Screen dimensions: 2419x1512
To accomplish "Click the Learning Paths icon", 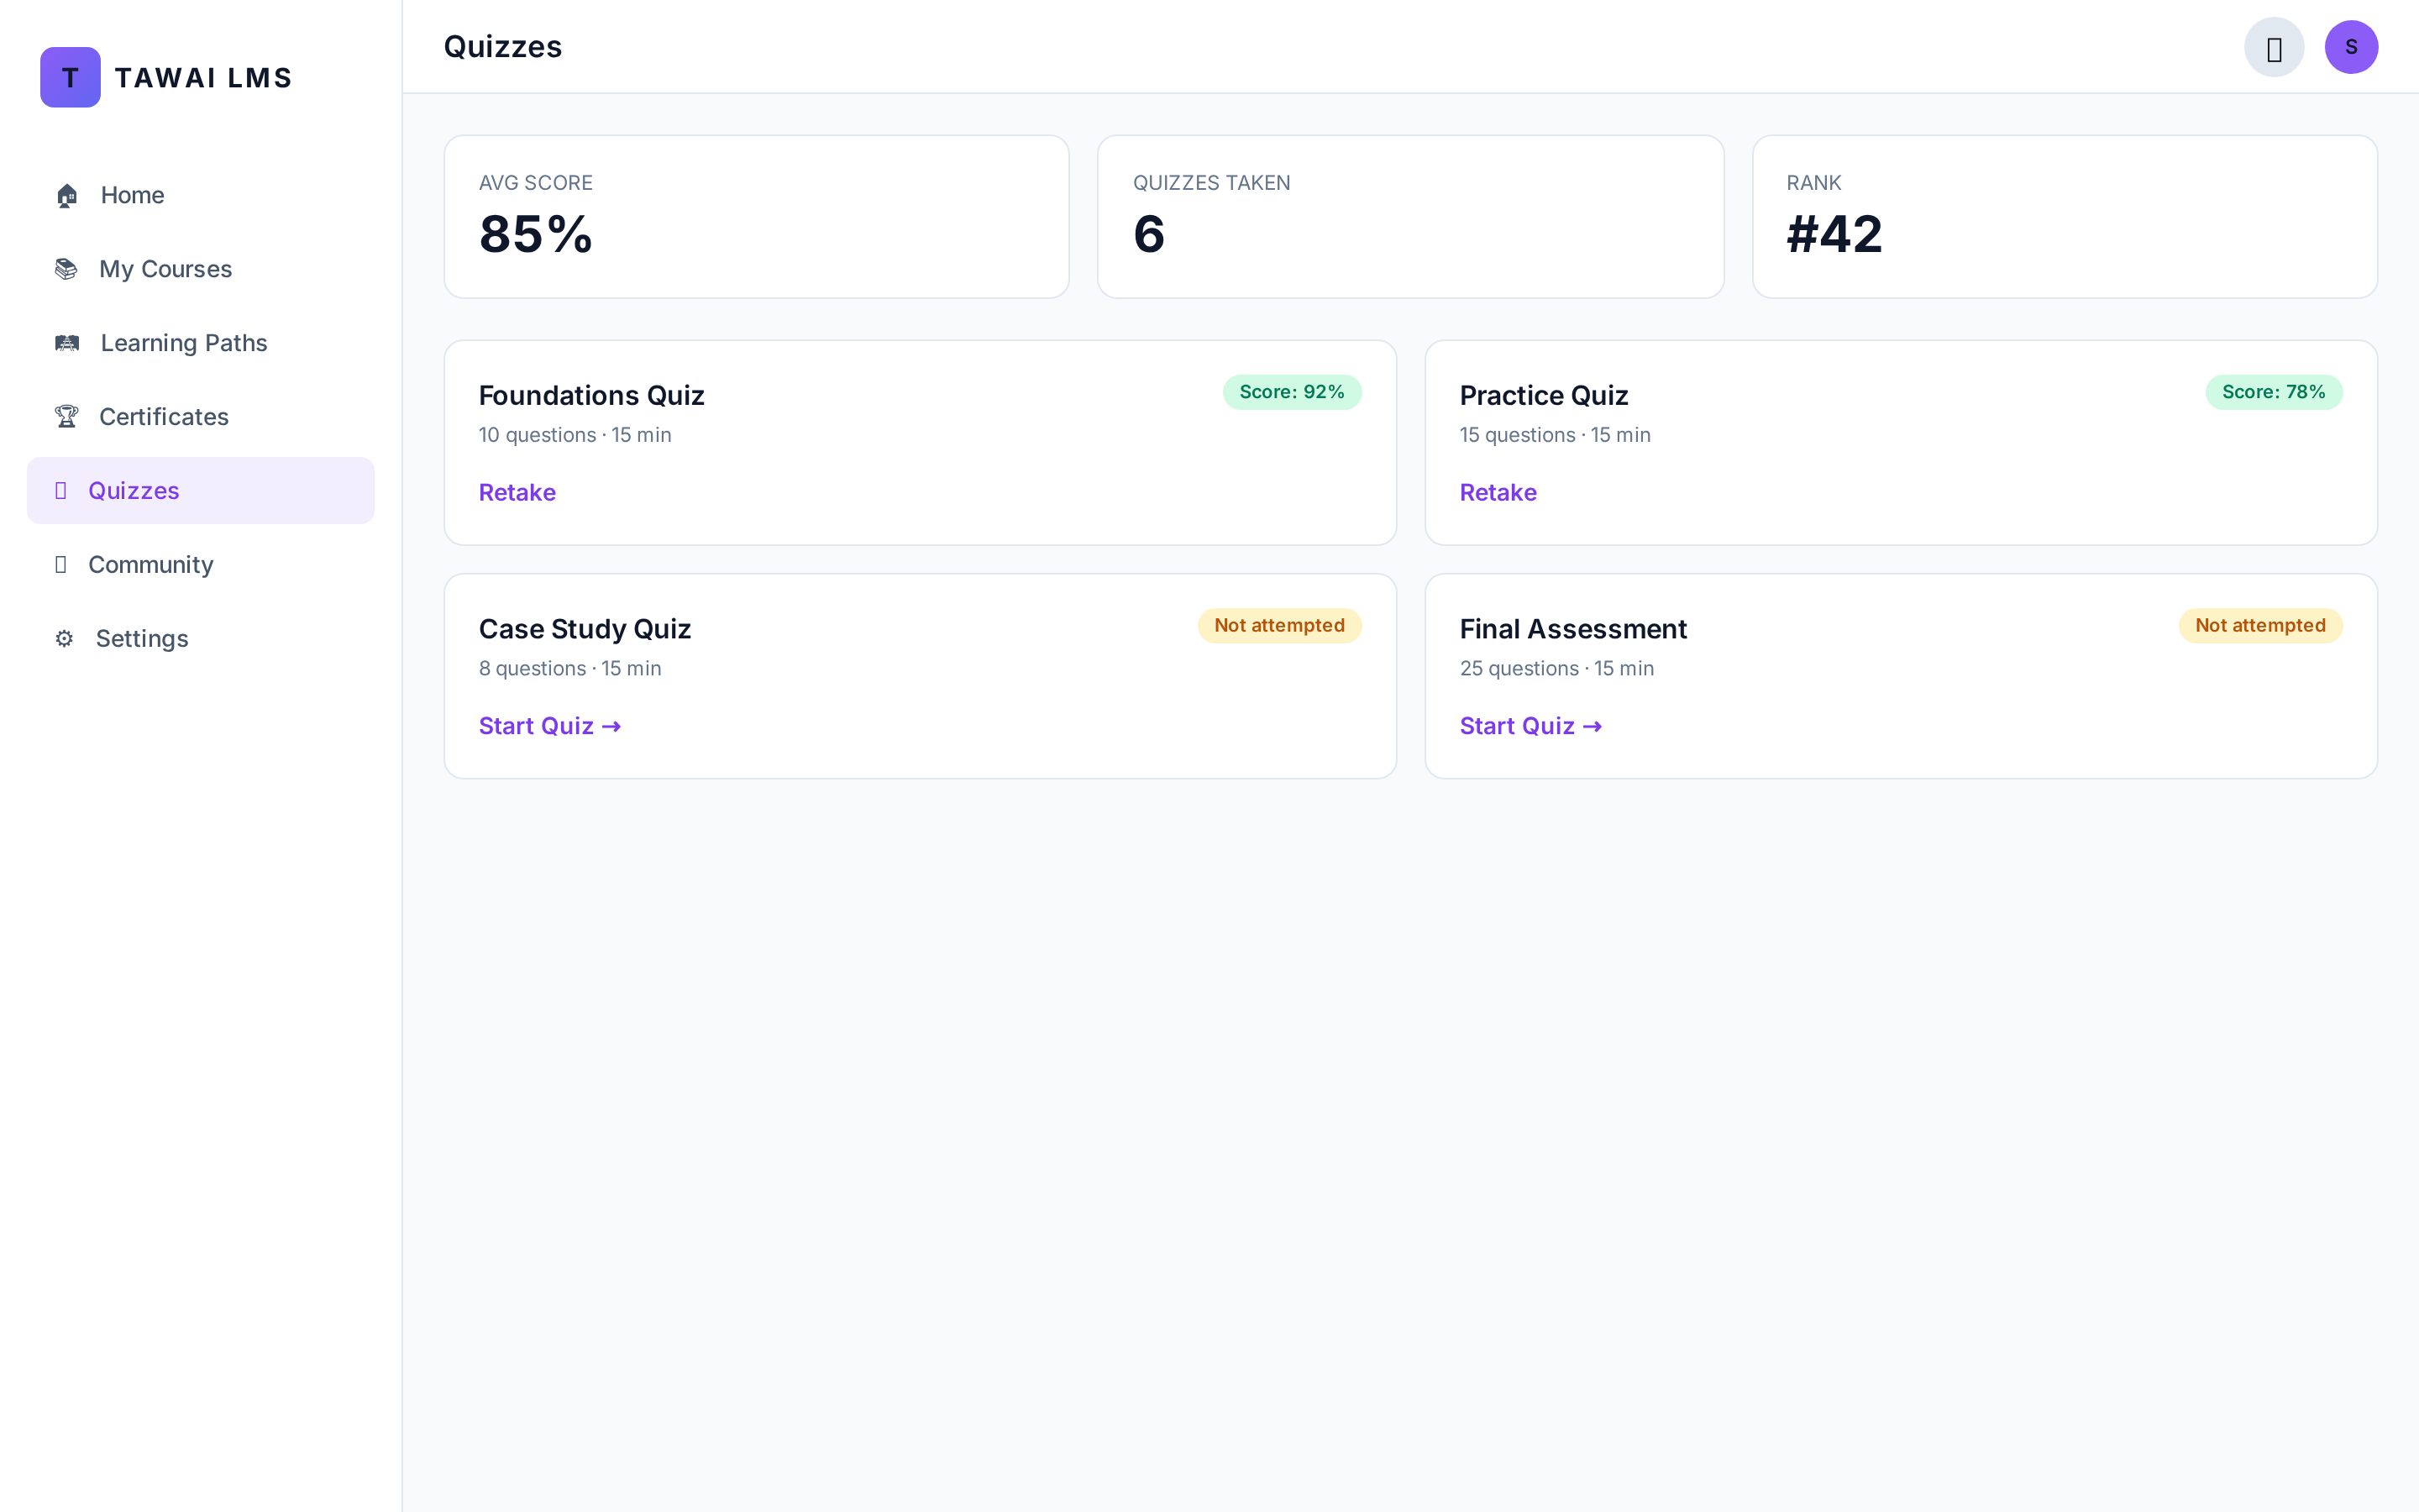I will point(67,343).
